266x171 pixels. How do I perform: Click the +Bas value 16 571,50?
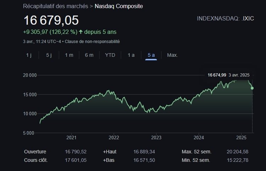144,160
